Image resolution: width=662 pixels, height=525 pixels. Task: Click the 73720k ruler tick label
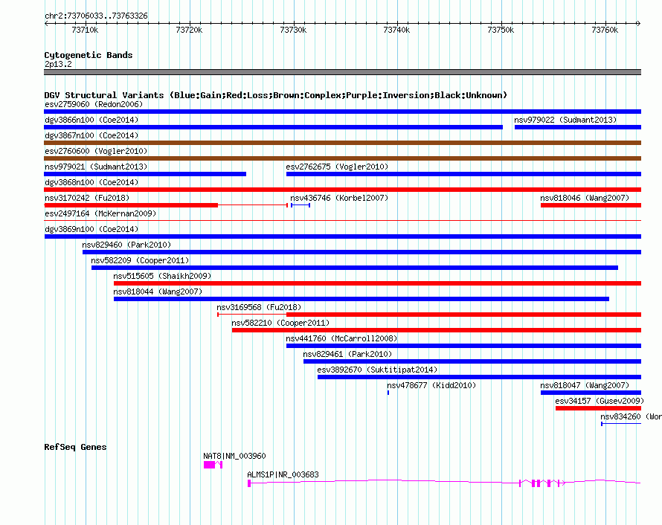click(189, 30)
